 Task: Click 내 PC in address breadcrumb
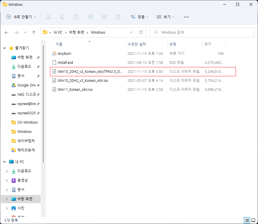(58, 32)
